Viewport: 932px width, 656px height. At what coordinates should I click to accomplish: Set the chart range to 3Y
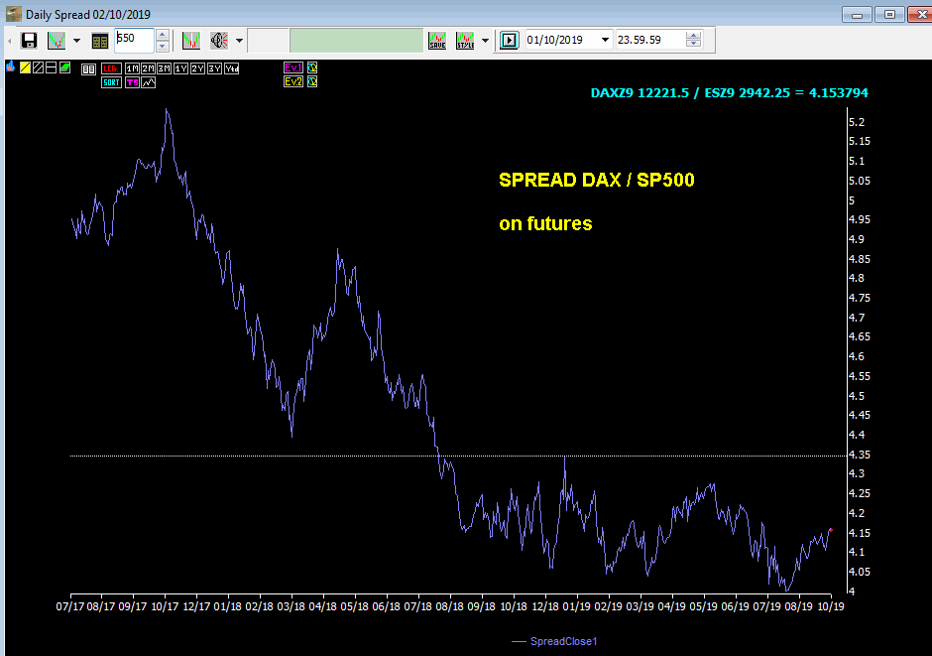[214, 68]
